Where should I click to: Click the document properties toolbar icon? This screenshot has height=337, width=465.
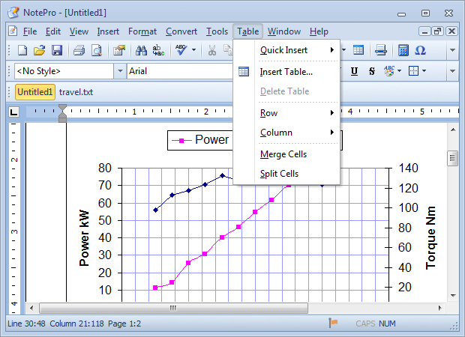click(119, 50)
